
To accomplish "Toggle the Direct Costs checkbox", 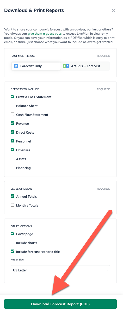I will pyautogui.click(x=12, y=132).
